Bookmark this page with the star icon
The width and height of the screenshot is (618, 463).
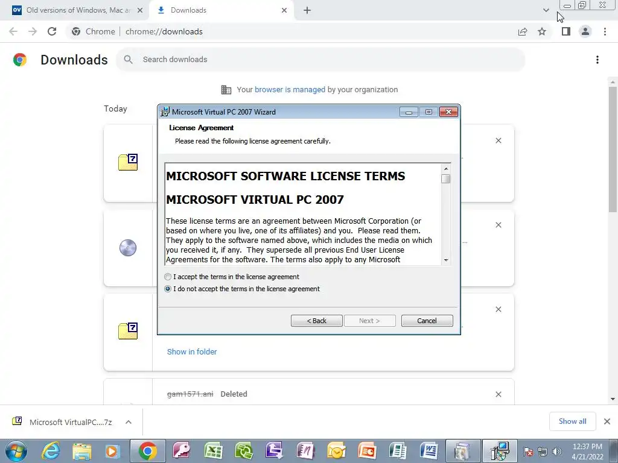pyautogui.click(x=542, y=31)
